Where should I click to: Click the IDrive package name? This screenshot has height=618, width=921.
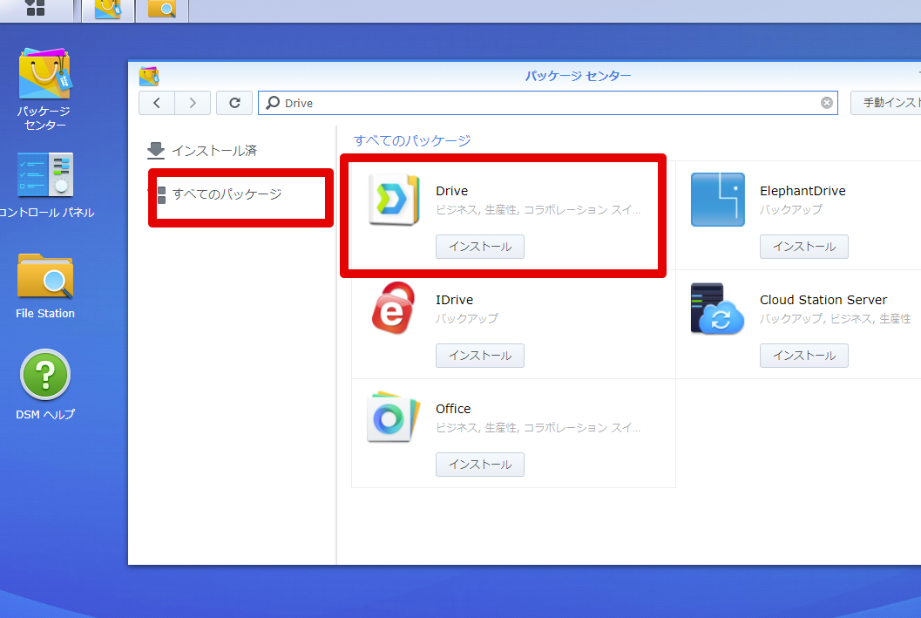(x=454, y=300)
